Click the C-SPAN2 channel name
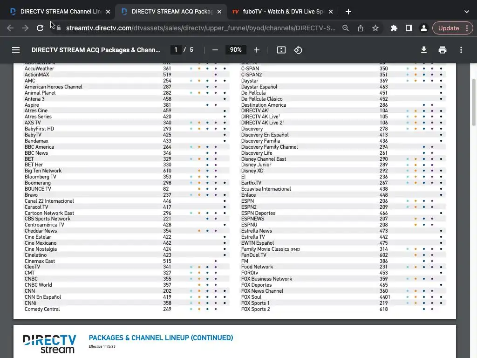Viewport: 477px width, 358px height. (252, 75)
